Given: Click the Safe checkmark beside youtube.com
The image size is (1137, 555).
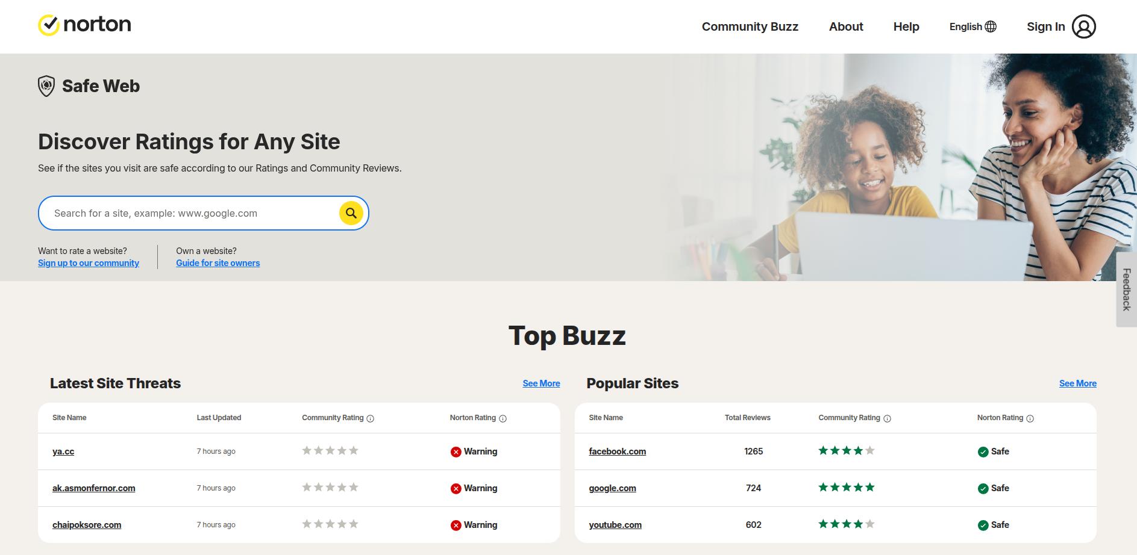Looking at the screenshot, I should [983, 524].
